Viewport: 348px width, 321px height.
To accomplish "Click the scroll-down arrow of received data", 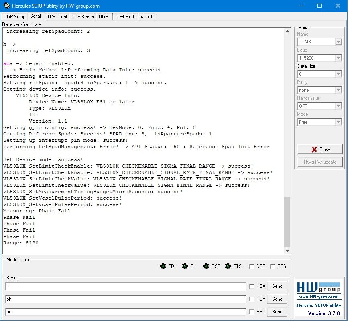I will (x=287, y=251).
